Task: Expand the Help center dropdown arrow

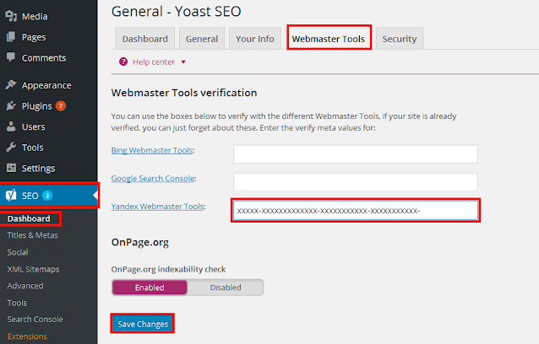Action: tap(183, 62)
